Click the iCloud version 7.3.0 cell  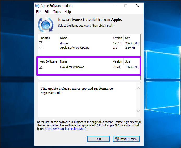tap(116, 67)
